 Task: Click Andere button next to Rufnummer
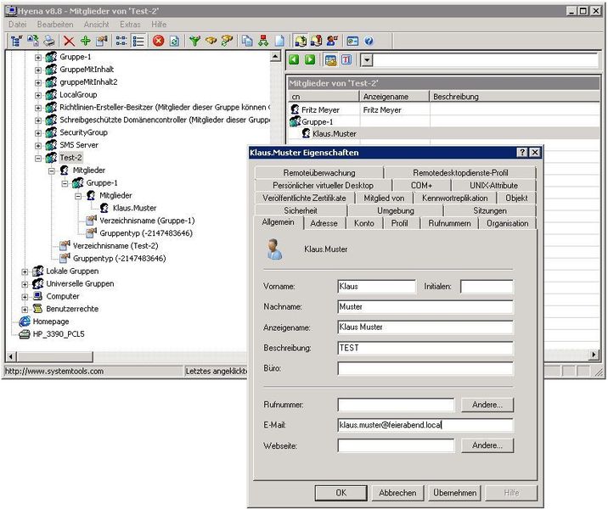coord(487,405)
